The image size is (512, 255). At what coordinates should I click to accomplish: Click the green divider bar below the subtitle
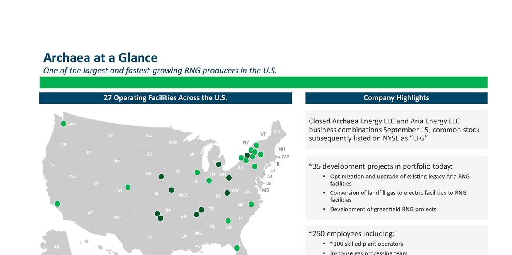263,82
